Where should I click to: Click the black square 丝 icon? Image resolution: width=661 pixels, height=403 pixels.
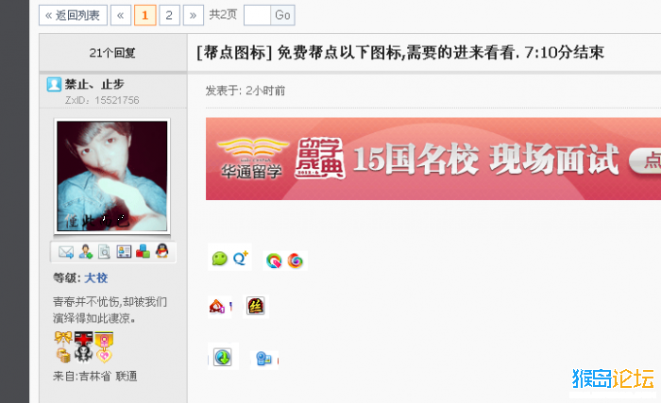(x=256, y=306)
